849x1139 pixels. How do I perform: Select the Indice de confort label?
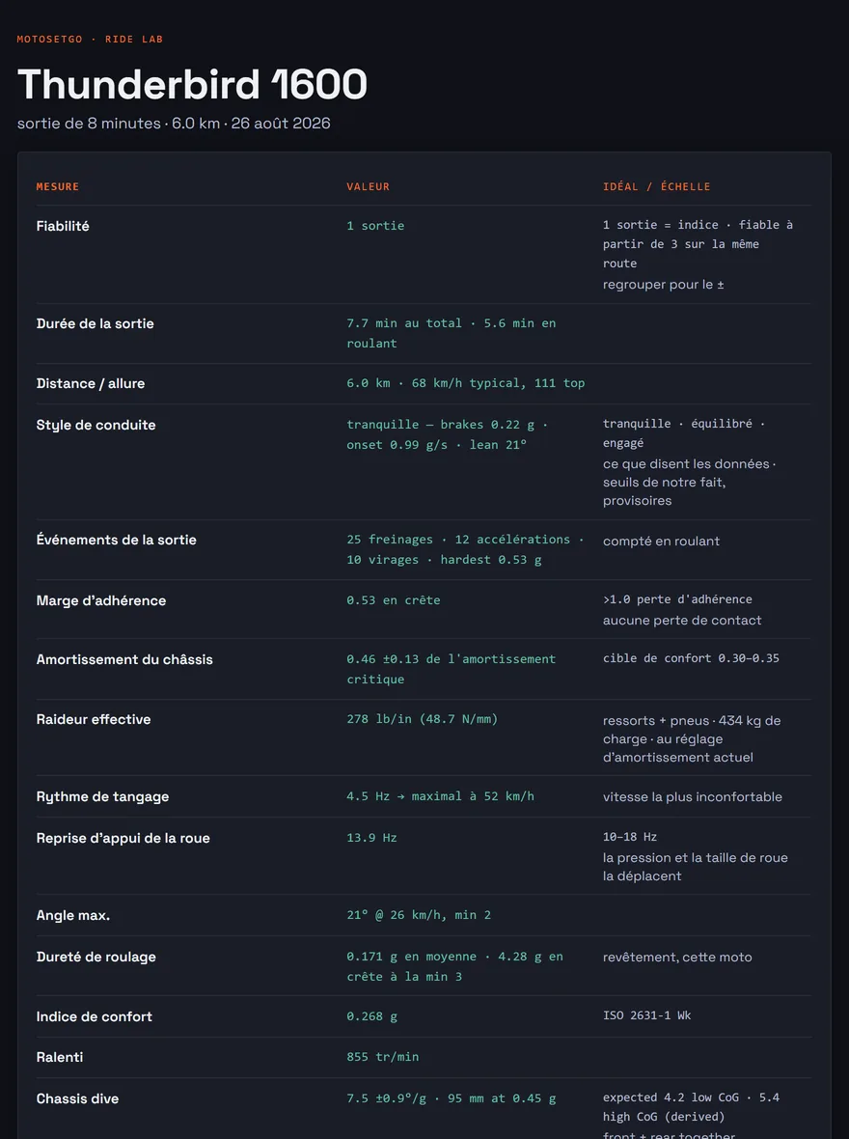(95, 1017)
